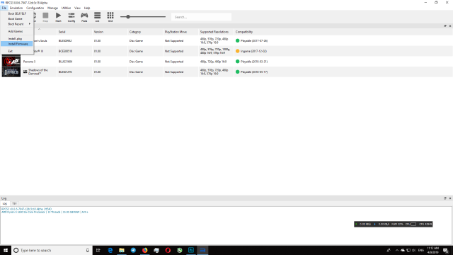Click the taskbar clock
Viewport: 453px width, 255px height.
click(432, 250)
